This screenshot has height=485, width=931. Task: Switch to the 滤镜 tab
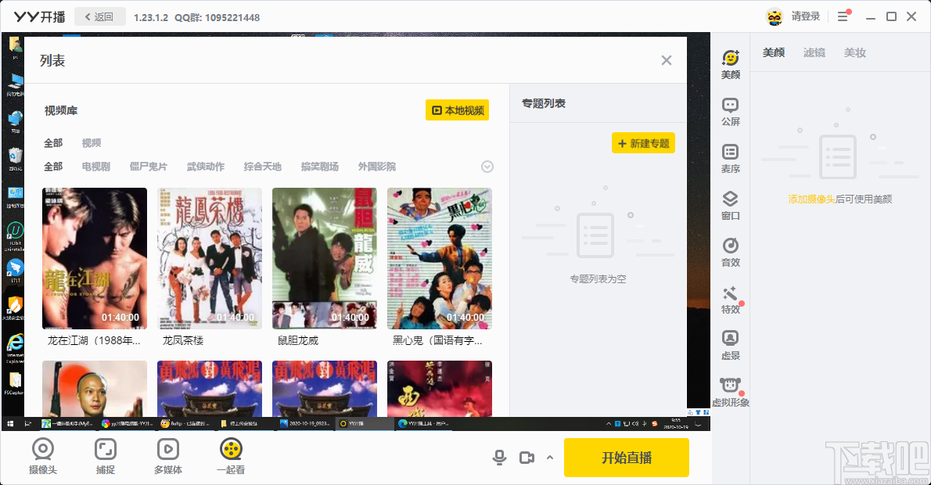[x=814, y=52]
